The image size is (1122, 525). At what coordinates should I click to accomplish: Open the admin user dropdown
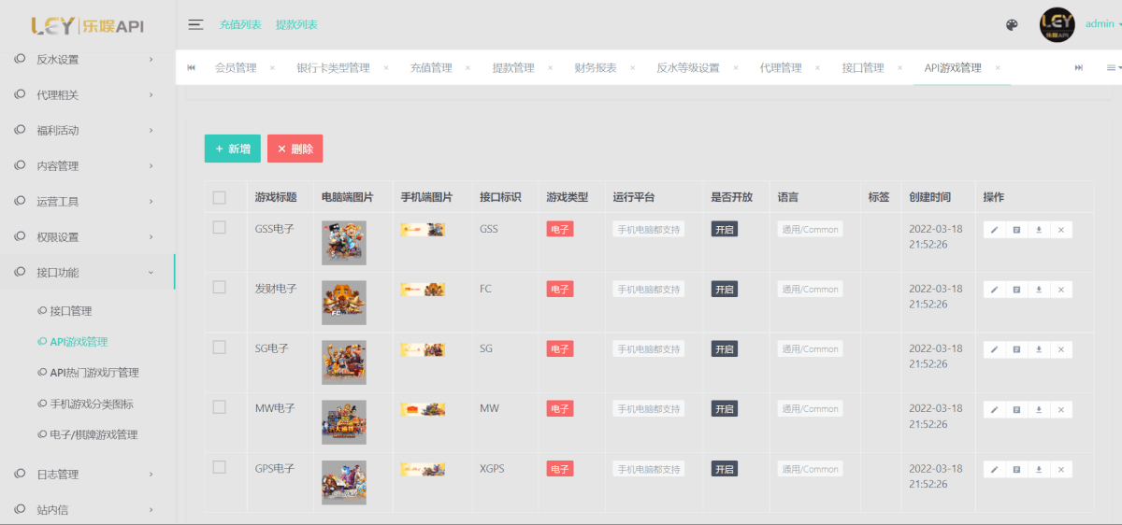click(x=1102, y=24)
